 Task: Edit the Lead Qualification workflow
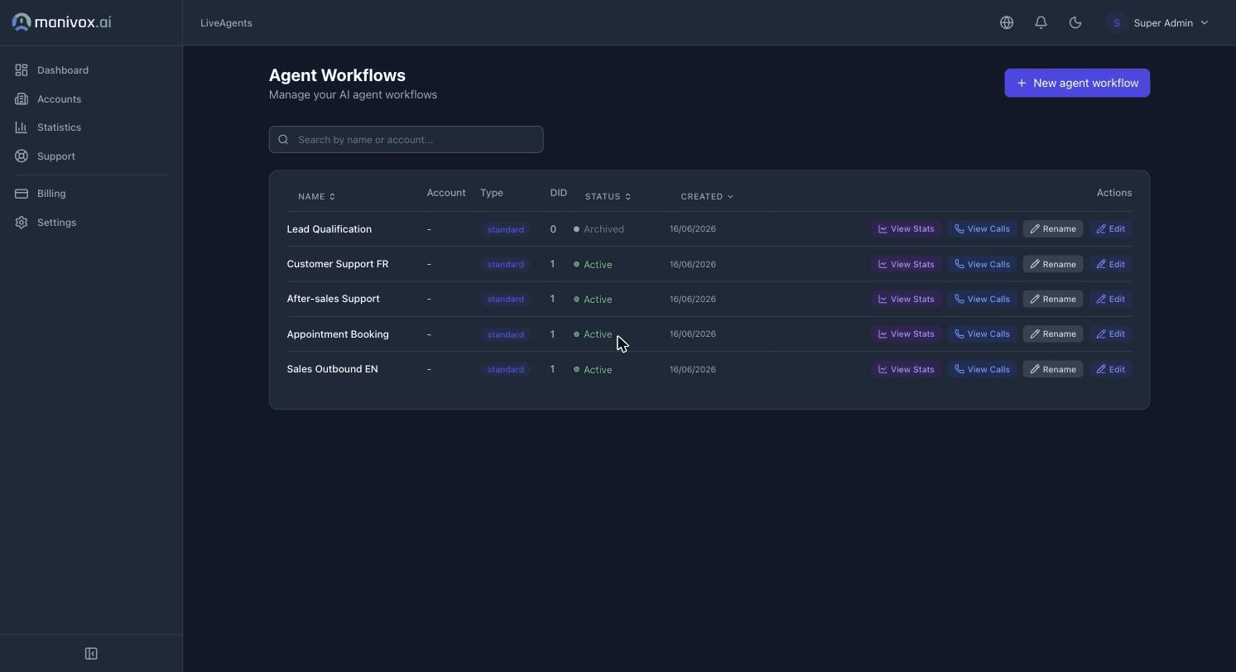point(1110,229)
